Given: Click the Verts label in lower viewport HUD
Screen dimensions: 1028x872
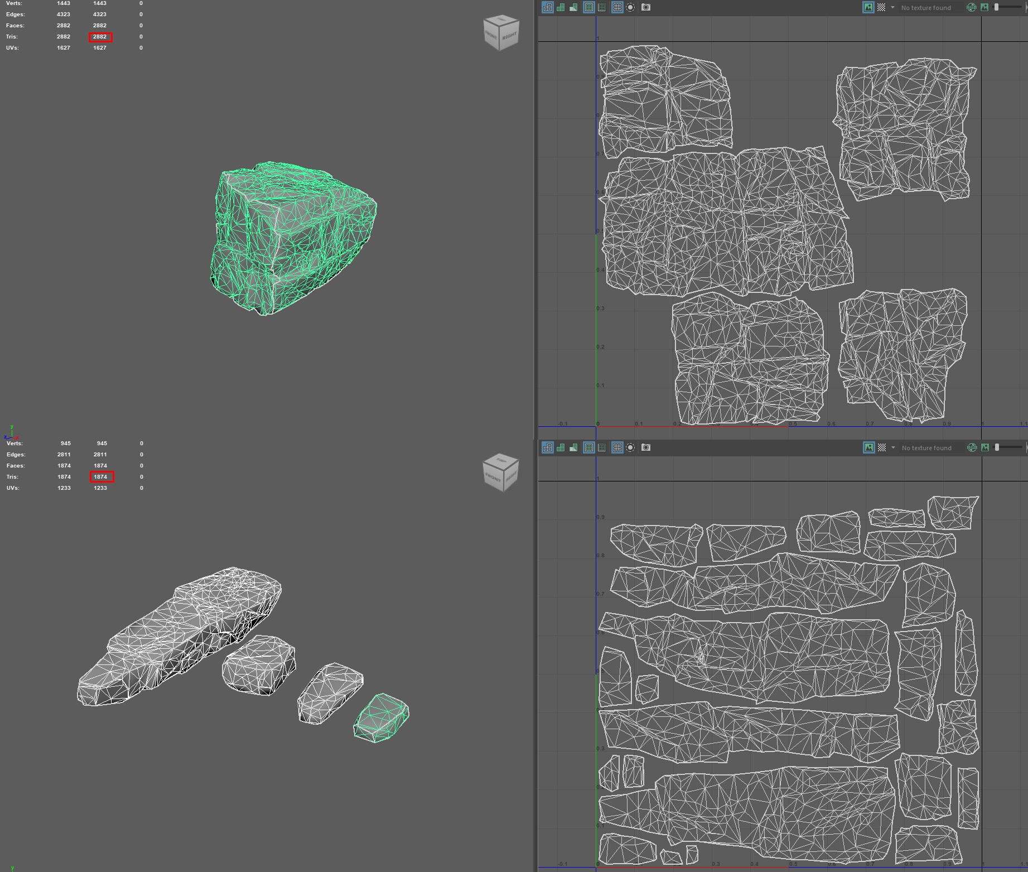Looking at the screenshot, I should [x=15, y=444].
